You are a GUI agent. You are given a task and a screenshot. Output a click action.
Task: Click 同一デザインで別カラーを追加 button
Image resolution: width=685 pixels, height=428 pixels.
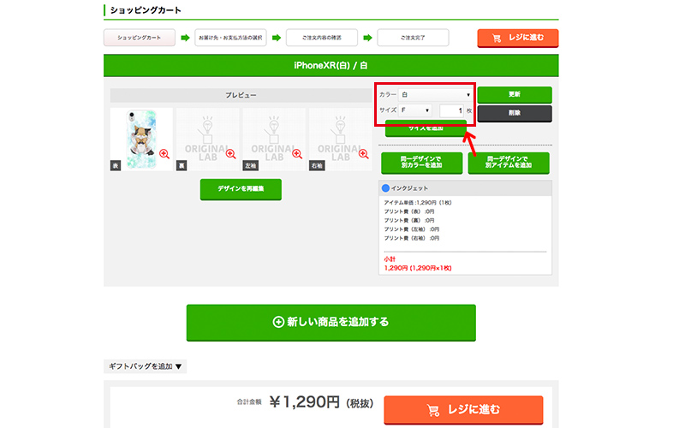421,163
